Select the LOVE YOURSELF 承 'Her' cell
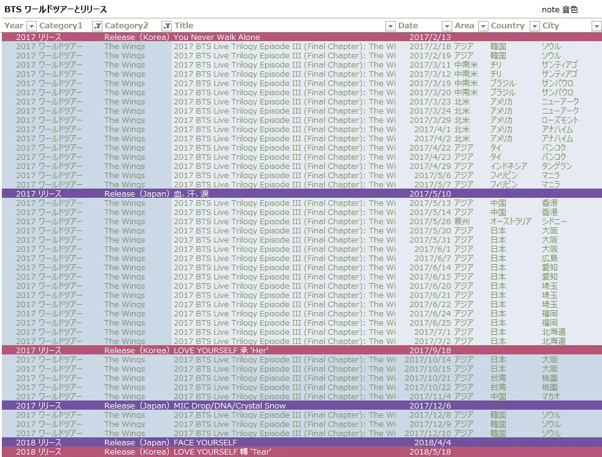The image size is (602, 457). [x=221, y=350]
